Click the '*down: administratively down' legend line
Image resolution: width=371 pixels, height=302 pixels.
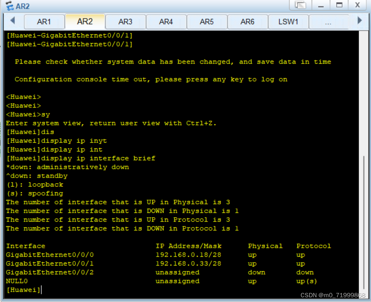(x=68, y=167)
